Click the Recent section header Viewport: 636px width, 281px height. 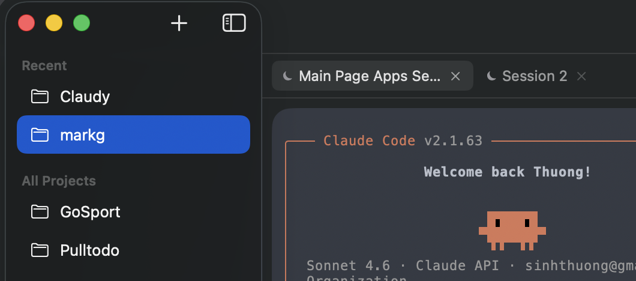(44, 65)
